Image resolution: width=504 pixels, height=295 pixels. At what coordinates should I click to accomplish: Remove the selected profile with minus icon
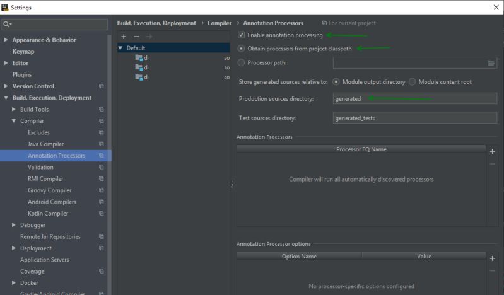136,37
